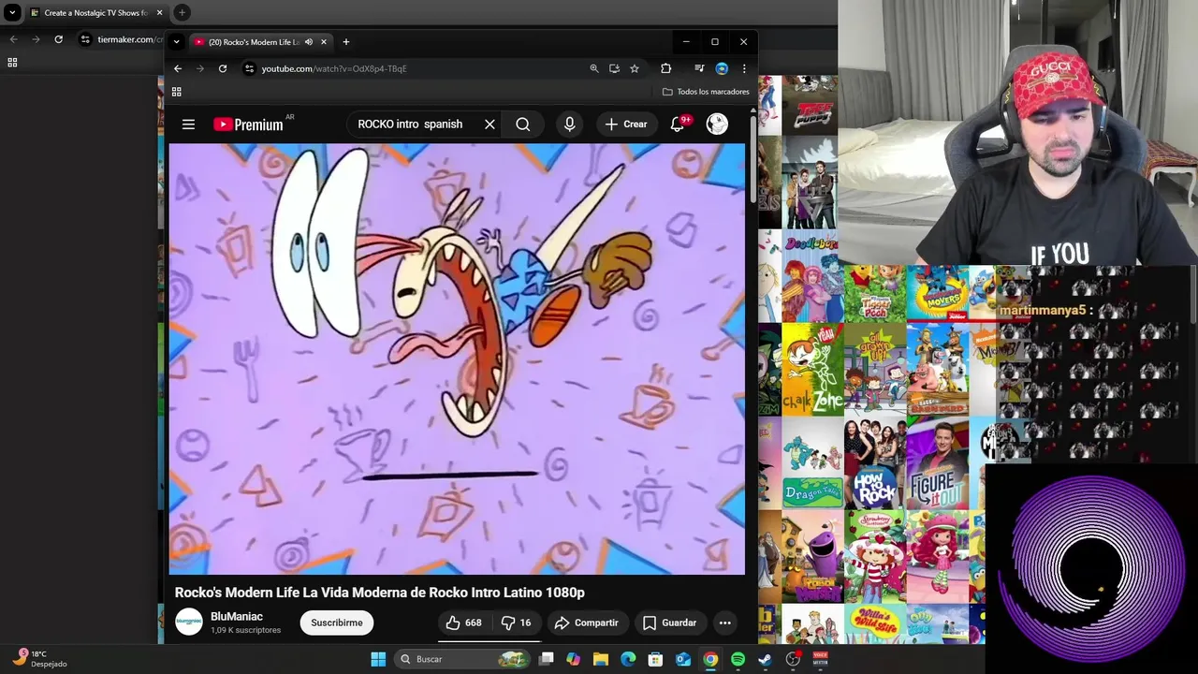Click youtube.com address bar URL
The image size is (1198, 674).
(334, 68)
